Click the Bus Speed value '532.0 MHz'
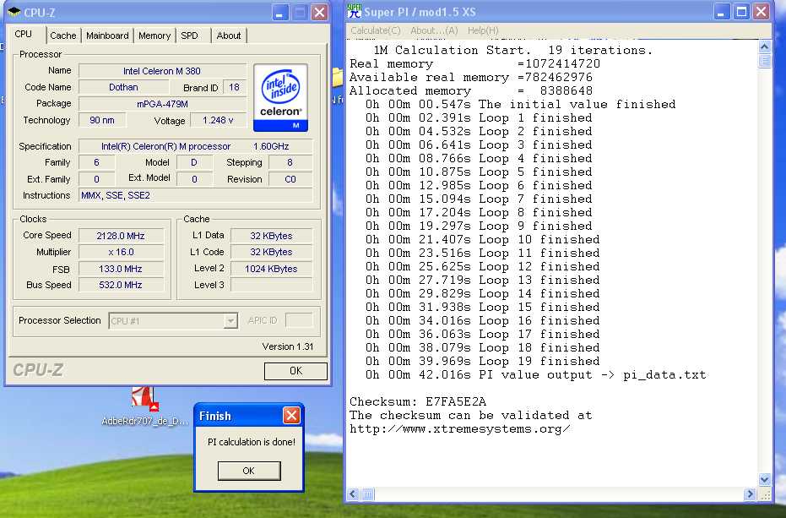 tap(121, 285)
